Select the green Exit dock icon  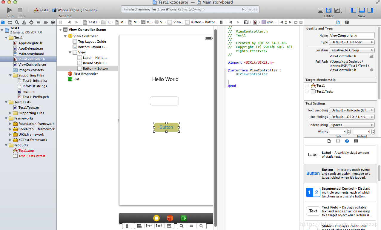coord(184,218)
